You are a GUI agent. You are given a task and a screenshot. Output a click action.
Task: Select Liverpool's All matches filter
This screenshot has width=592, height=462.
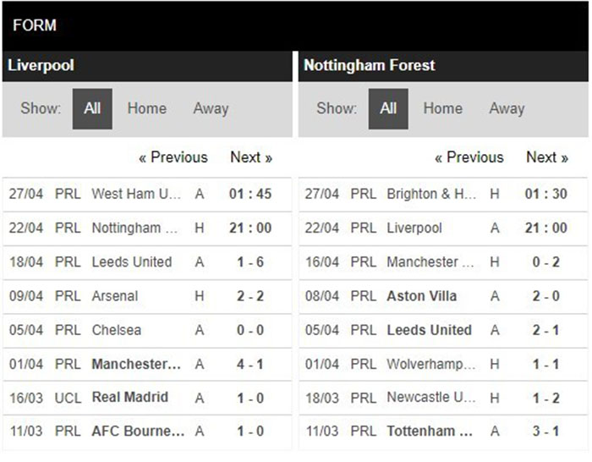pos(92,108)
